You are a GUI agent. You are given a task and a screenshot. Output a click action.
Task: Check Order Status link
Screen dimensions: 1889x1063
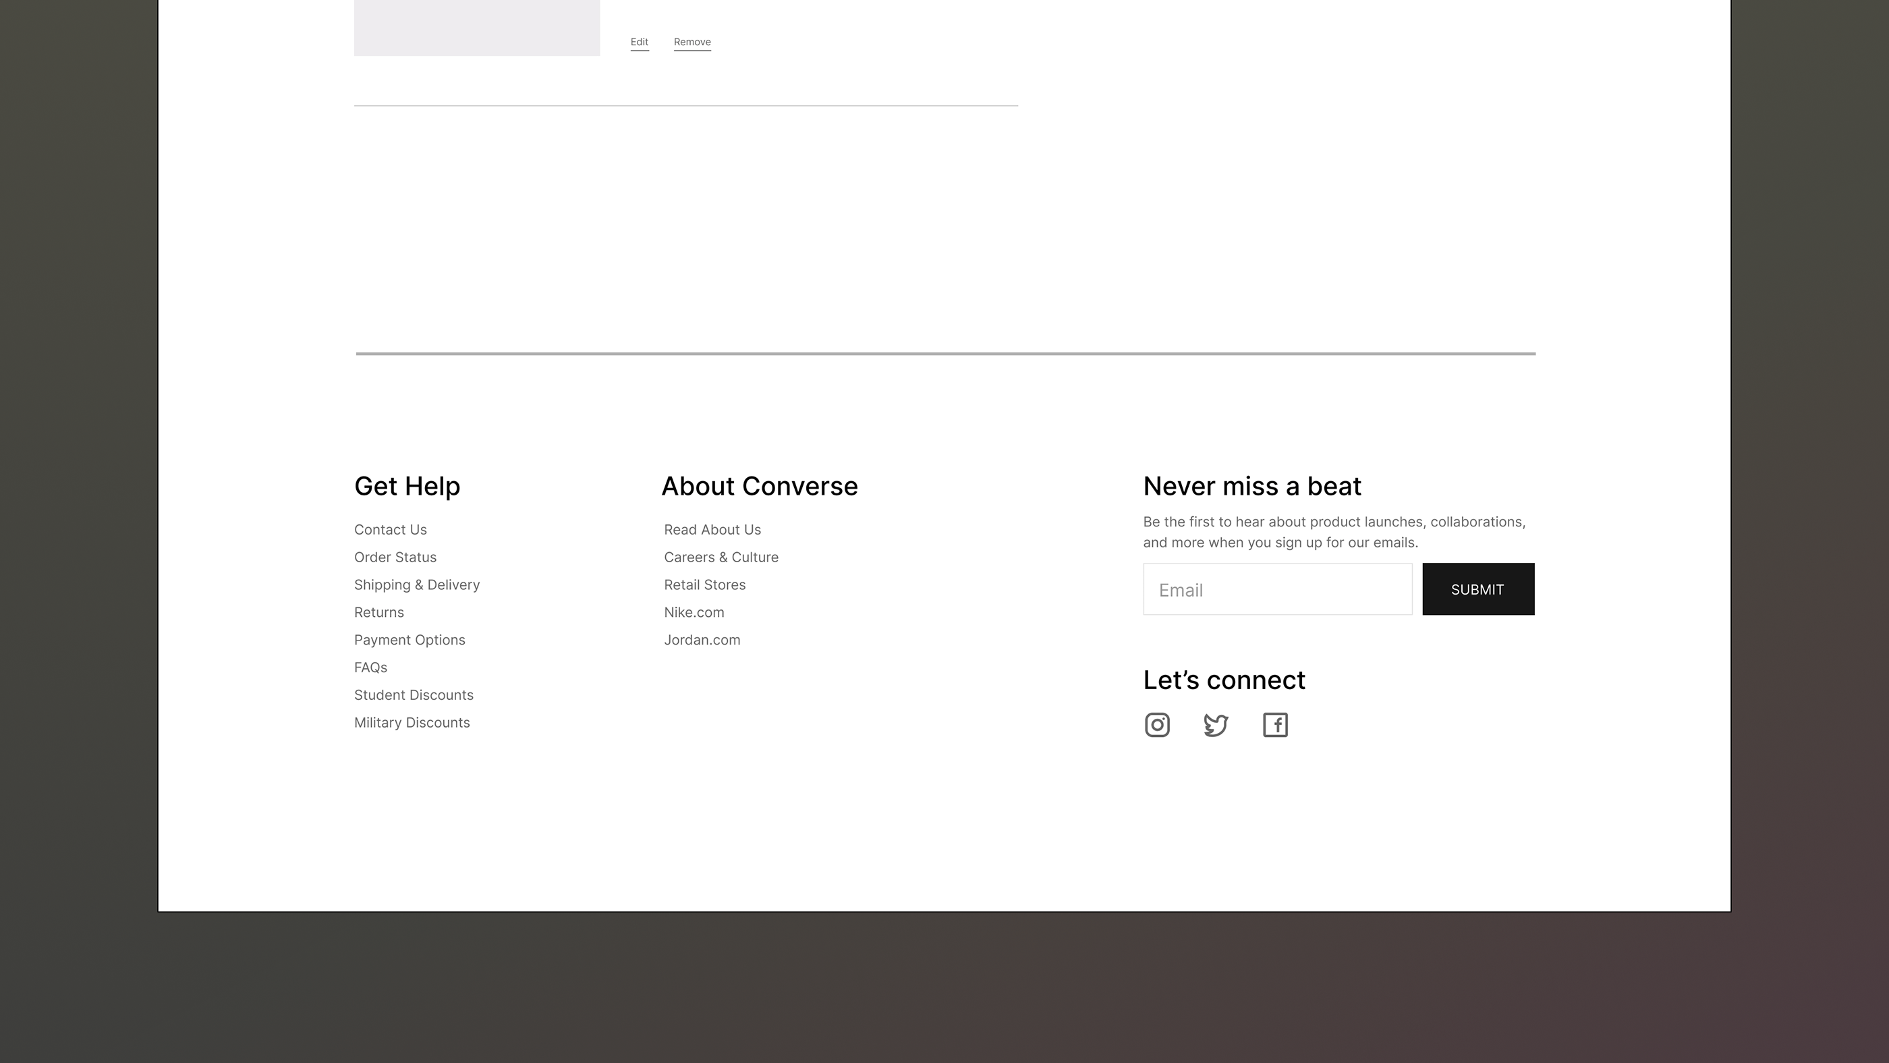pyautogui.click(x=395, y=557)
